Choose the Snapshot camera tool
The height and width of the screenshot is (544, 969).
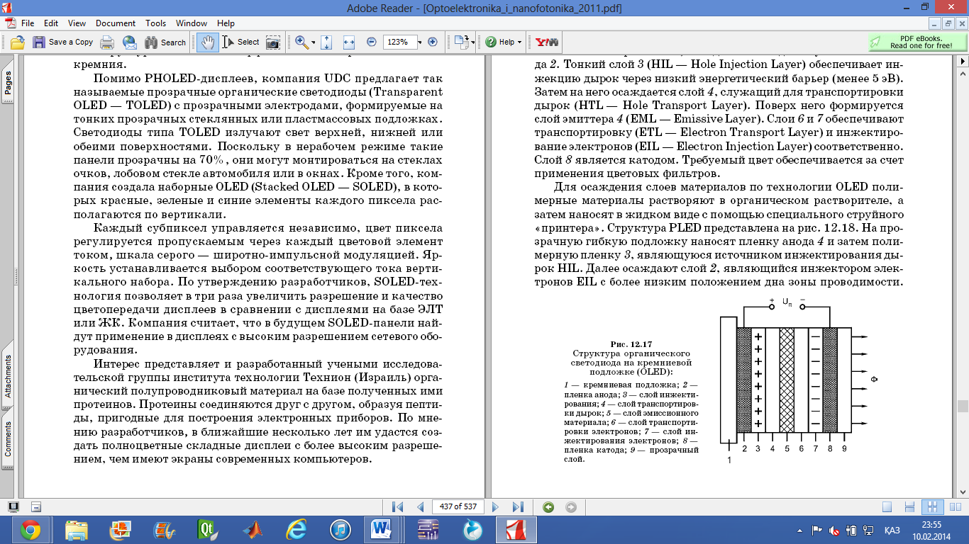click(x=273, y=42)
